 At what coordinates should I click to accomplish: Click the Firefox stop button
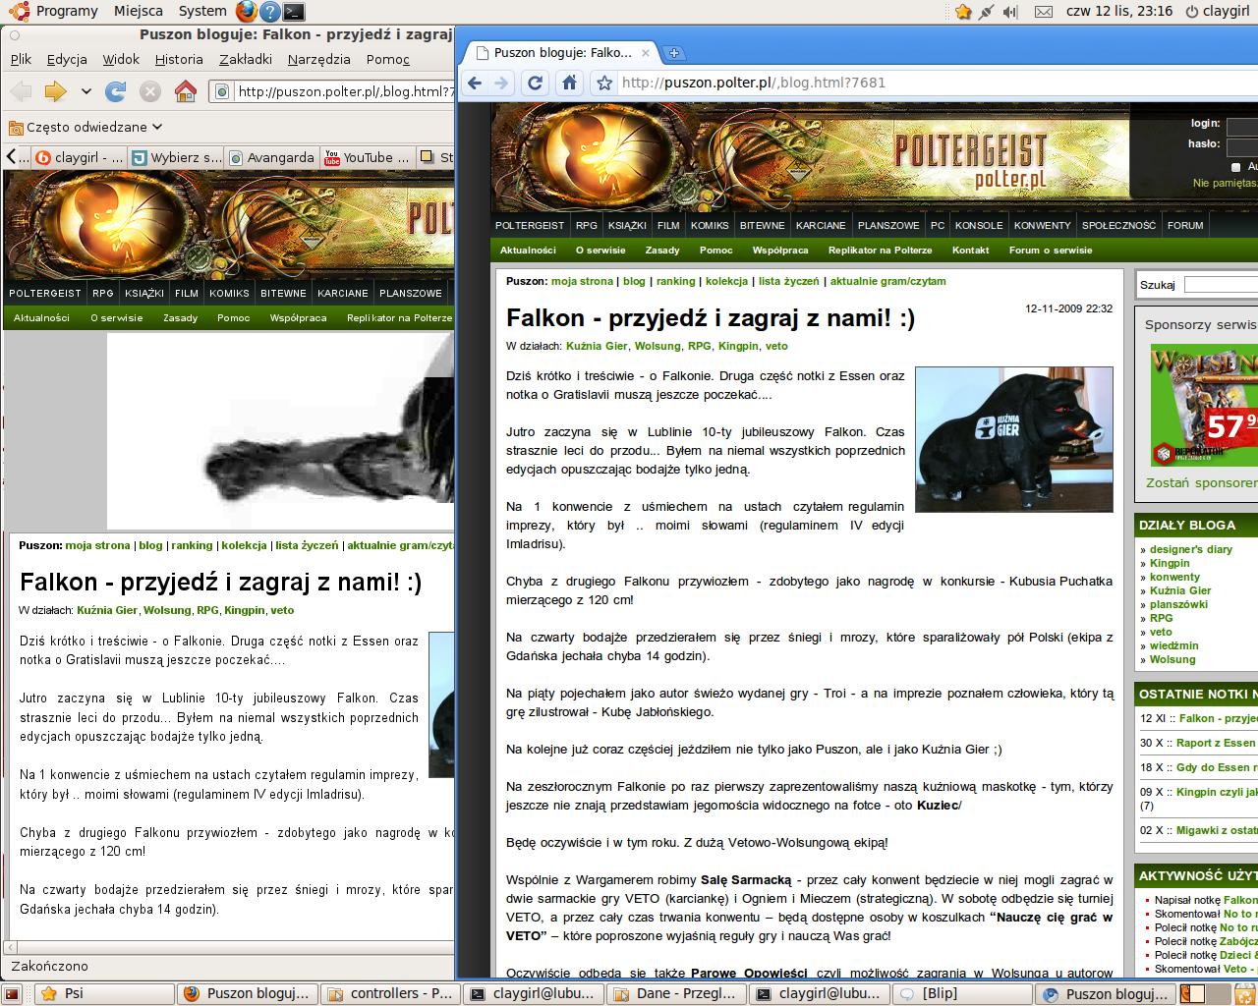click(x=150, y=91)
